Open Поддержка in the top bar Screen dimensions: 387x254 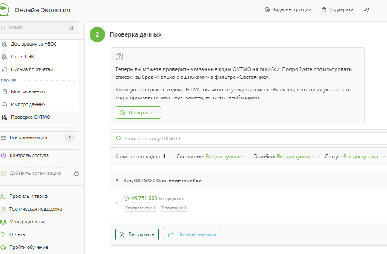(337, 10)
